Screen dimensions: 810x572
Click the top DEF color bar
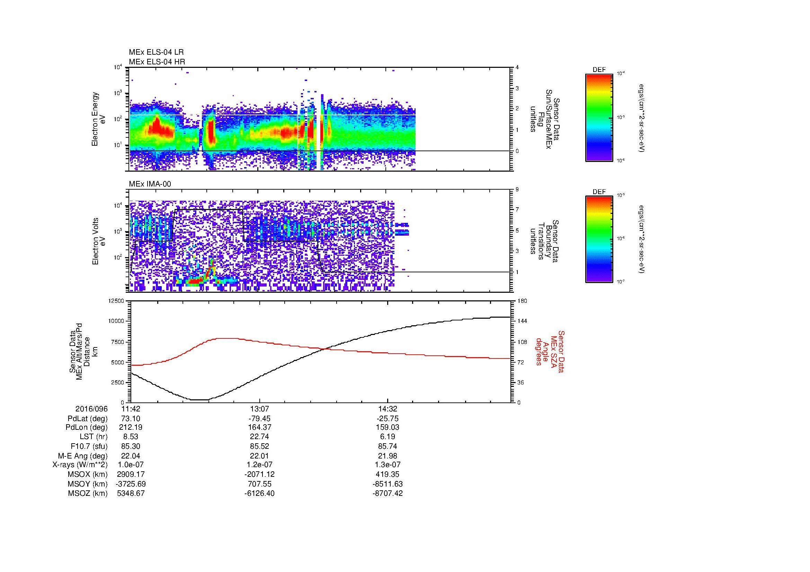click(x=599, y=118)
